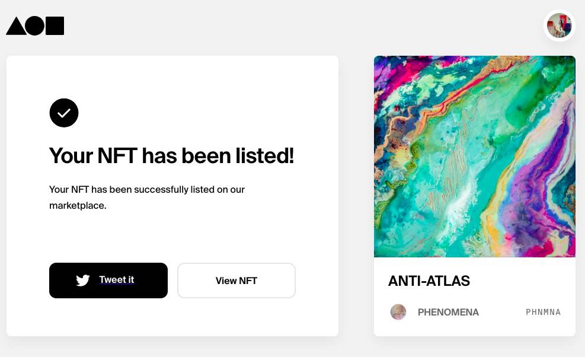Click the PHENOMENA creator avatar
Image resolution: width=585 pixels, height=357 pixels.
[x=398, y=312]
